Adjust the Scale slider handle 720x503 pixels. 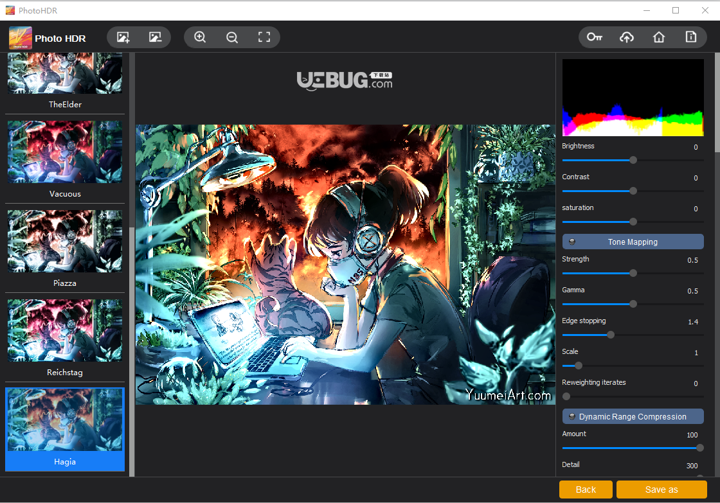[579, 366]
